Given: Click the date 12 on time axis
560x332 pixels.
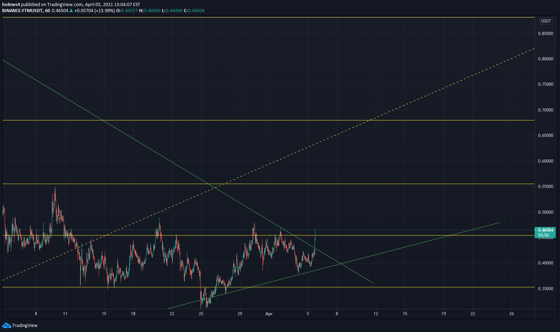Looking at the screenshot, I should pos(376,314).
